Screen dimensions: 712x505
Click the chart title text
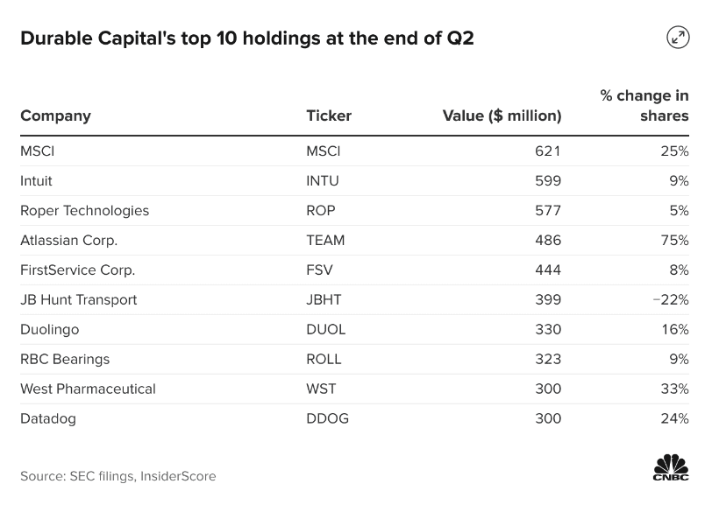[247, 39]
